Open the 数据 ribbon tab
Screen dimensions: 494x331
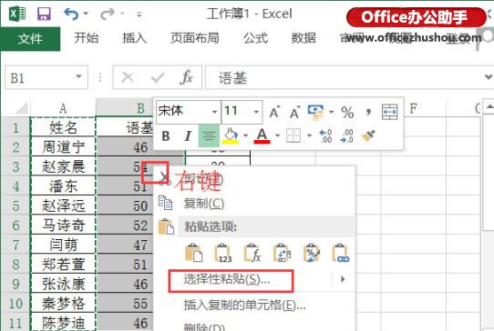click(x=304, y=38)
